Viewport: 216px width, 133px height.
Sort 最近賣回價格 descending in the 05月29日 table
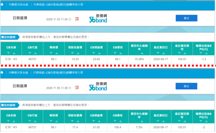[179, 121]
